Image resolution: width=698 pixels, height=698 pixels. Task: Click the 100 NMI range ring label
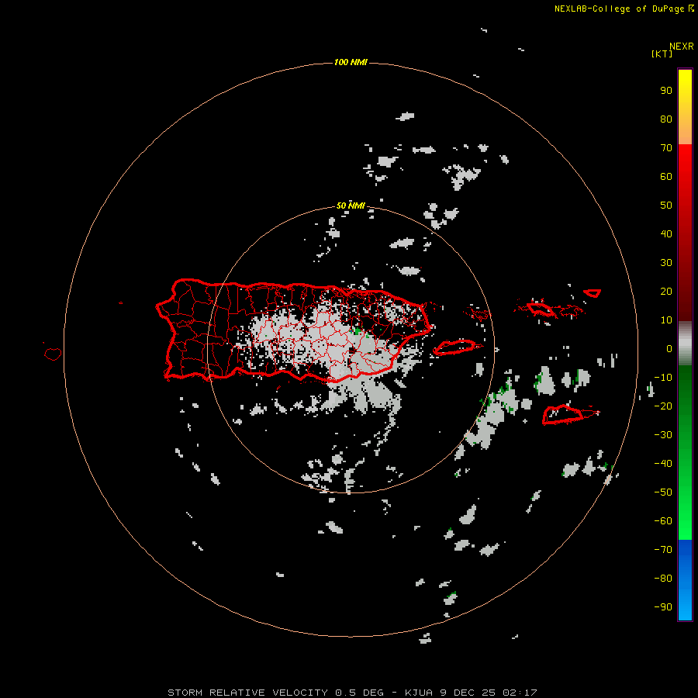point(351,62)
